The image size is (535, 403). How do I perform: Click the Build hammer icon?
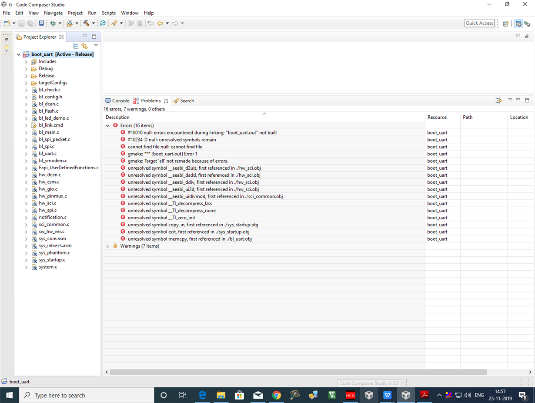tap(86, 23)
